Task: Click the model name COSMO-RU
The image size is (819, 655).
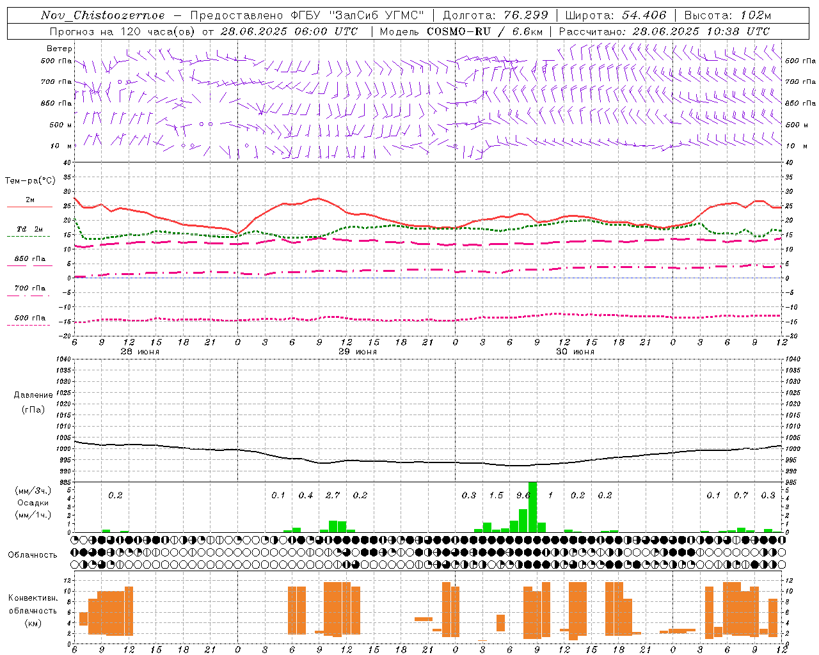Action: tap(459, 31)
